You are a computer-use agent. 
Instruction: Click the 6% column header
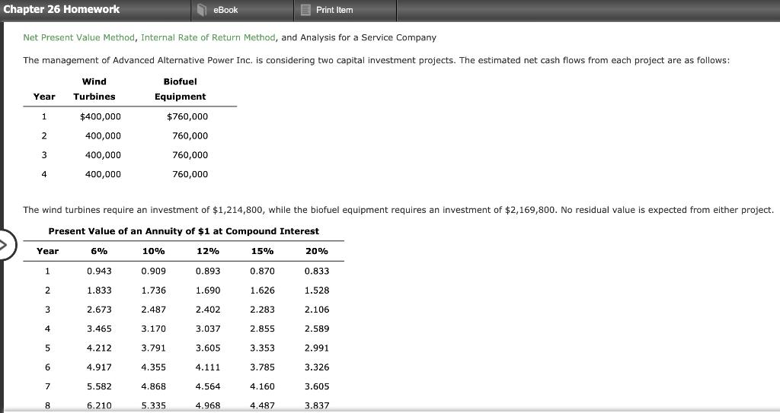click(x=99, y=252)
